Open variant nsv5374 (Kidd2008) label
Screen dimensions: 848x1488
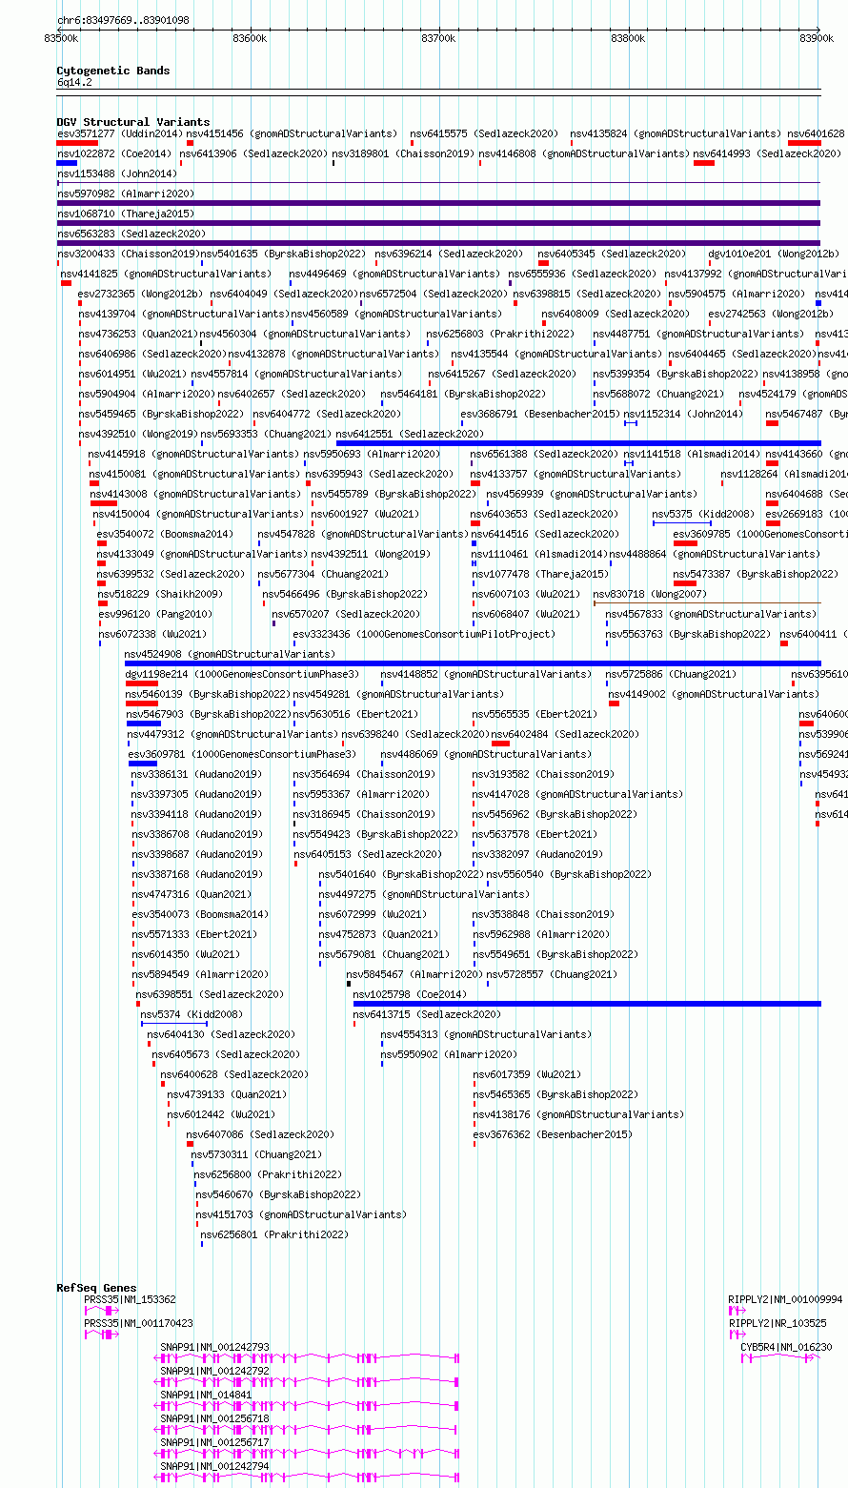coord(192,1014)
